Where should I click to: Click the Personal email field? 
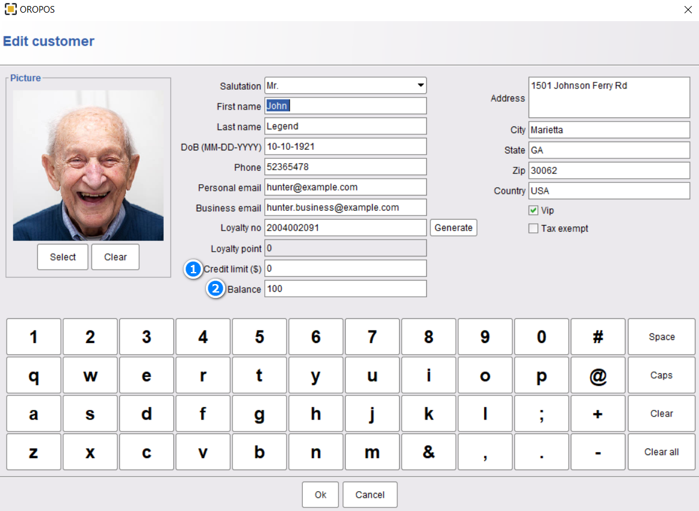click(346, 187)
